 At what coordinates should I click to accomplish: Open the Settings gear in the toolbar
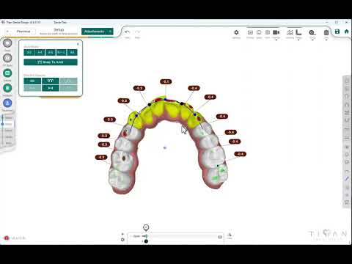tap(236, 32)
